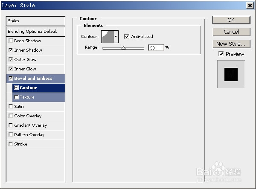The width and height of the screenshot is (256, 189).
Task: Open the Inner Shadow settings label
Action: [28, 50]
